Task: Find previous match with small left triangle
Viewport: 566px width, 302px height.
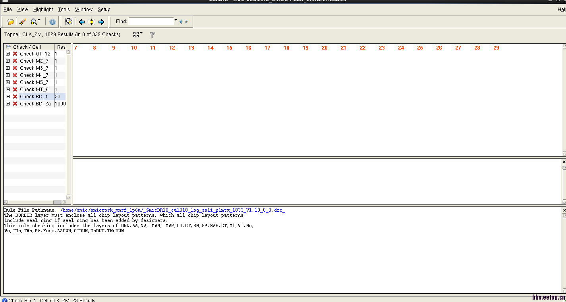Action: [181, 21]
